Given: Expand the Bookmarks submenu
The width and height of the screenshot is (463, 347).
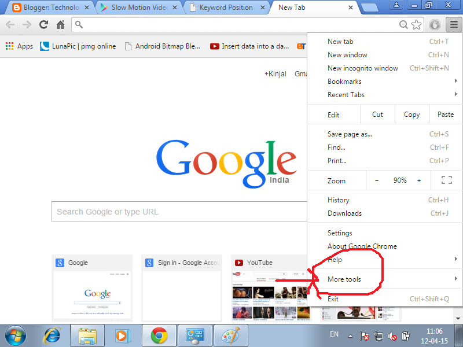Looking at the screenshot, I should 384,82.
